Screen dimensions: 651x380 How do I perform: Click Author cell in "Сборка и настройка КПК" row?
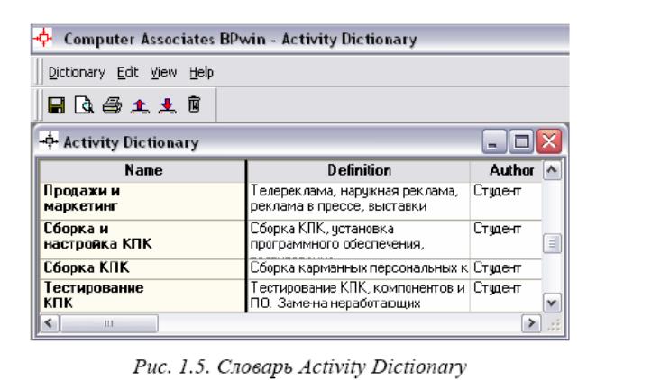(506, 240)
